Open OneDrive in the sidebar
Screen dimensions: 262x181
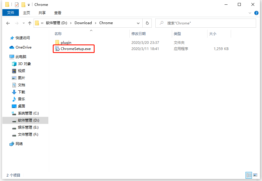[x=20, y=47]
